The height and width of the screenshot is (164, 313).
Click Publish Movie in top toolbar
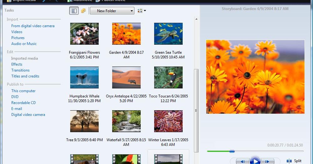click(x=111, y=1)
